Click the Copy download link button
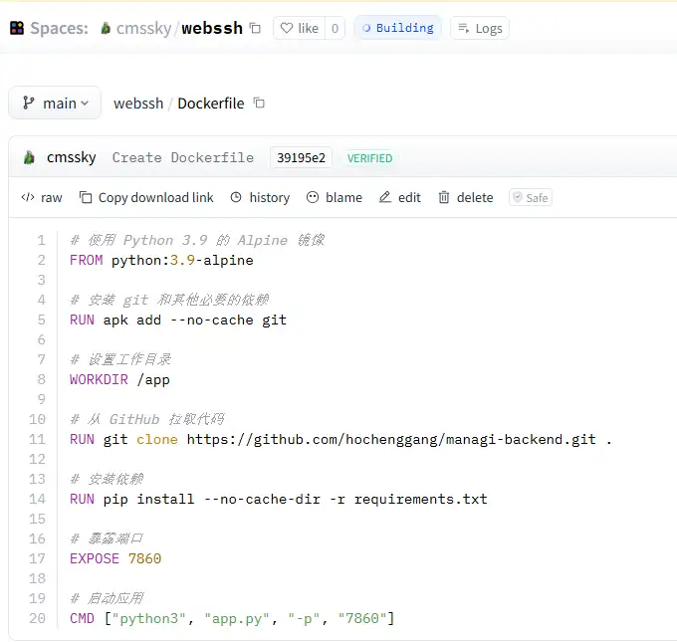Image resolution: width=677 pixels, height=642 pixels. pyautogui.click(x=146, y=197)
